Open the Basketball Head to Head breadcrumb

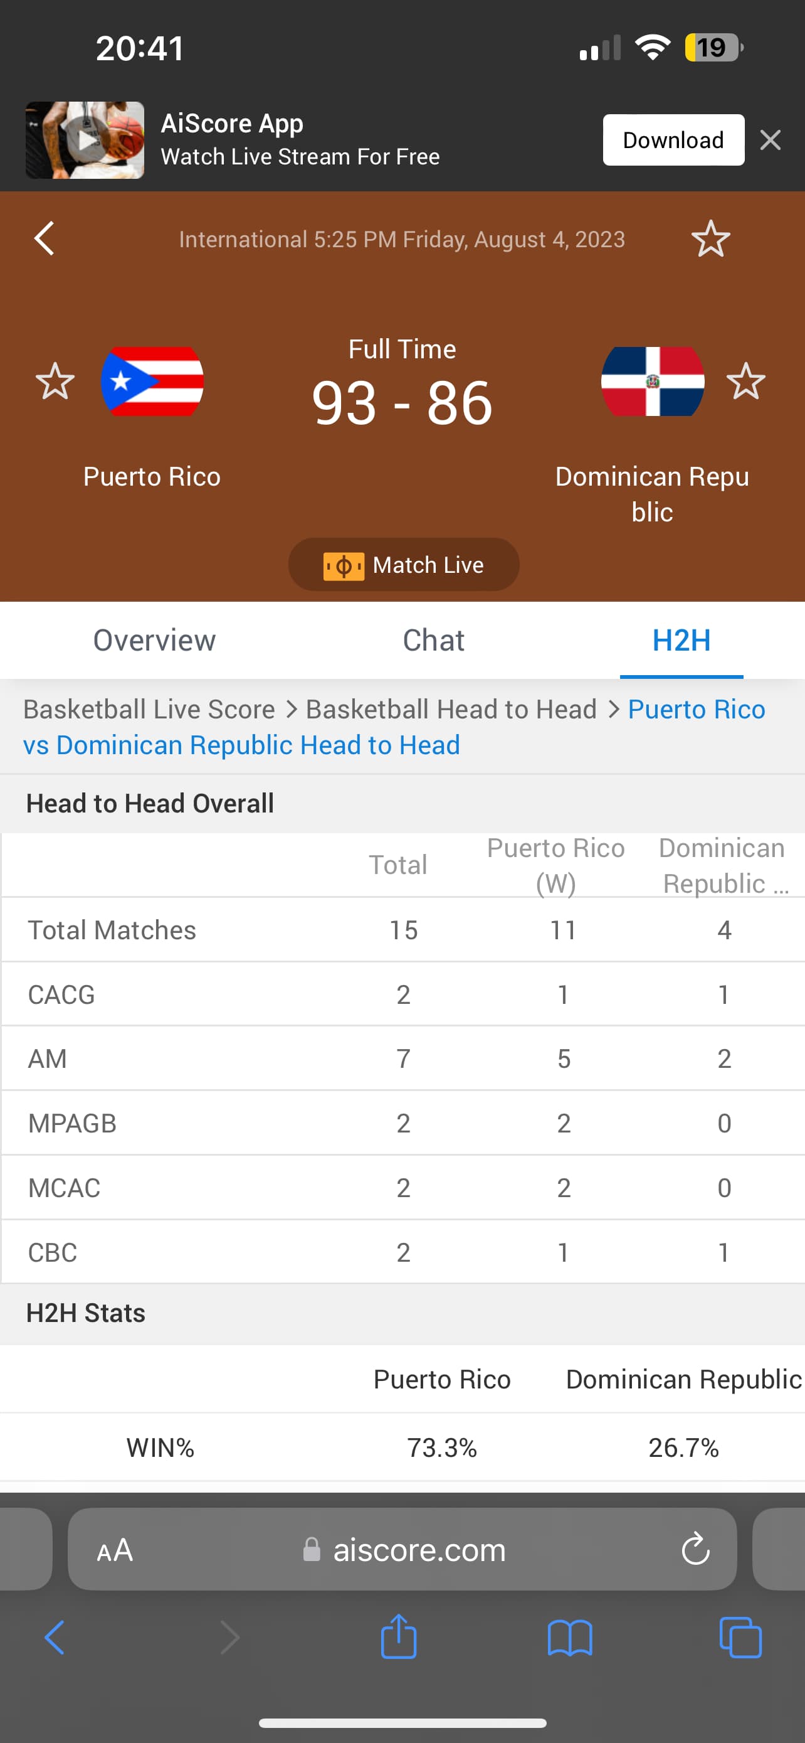pyautogui.click(x=451, y=709)
